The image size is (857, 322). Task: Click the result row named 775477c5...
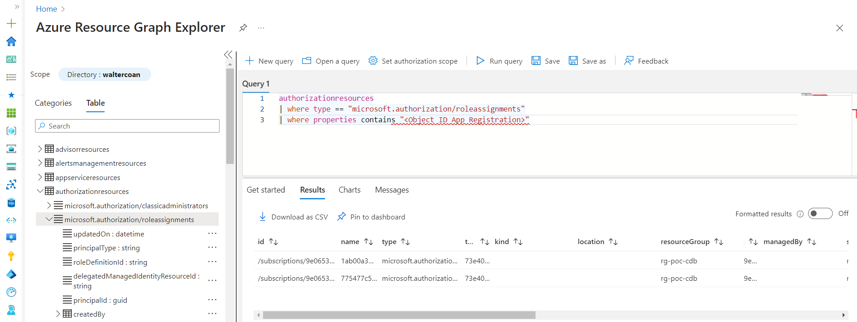[x=551, y=278]
